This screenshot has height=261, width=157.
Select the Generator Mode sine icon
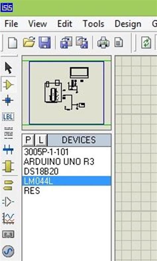tap(8, 251)
